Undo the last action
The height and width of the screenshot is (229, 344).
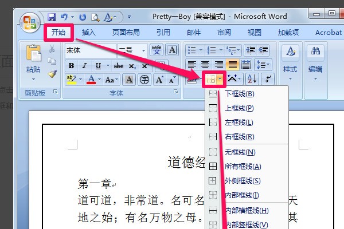coord(64,17)
